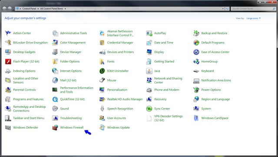The image size is (278, 157).
Task: Open the Sync Center icon
Action: pos(149,109)
